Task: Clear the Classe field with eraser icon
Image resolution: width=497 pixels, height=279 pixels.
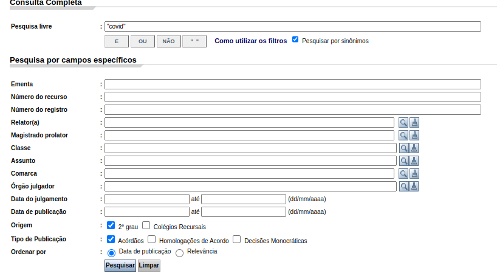Action: 414,148
